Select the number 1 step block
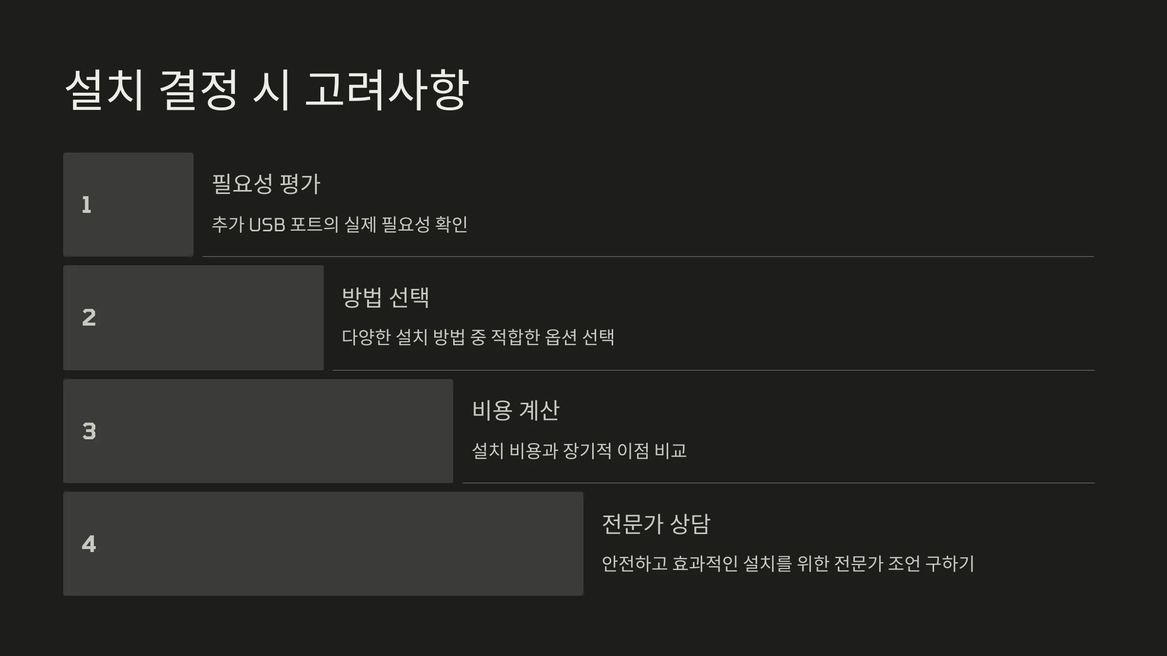This screenshot has height=656, width=1167. 128,205
